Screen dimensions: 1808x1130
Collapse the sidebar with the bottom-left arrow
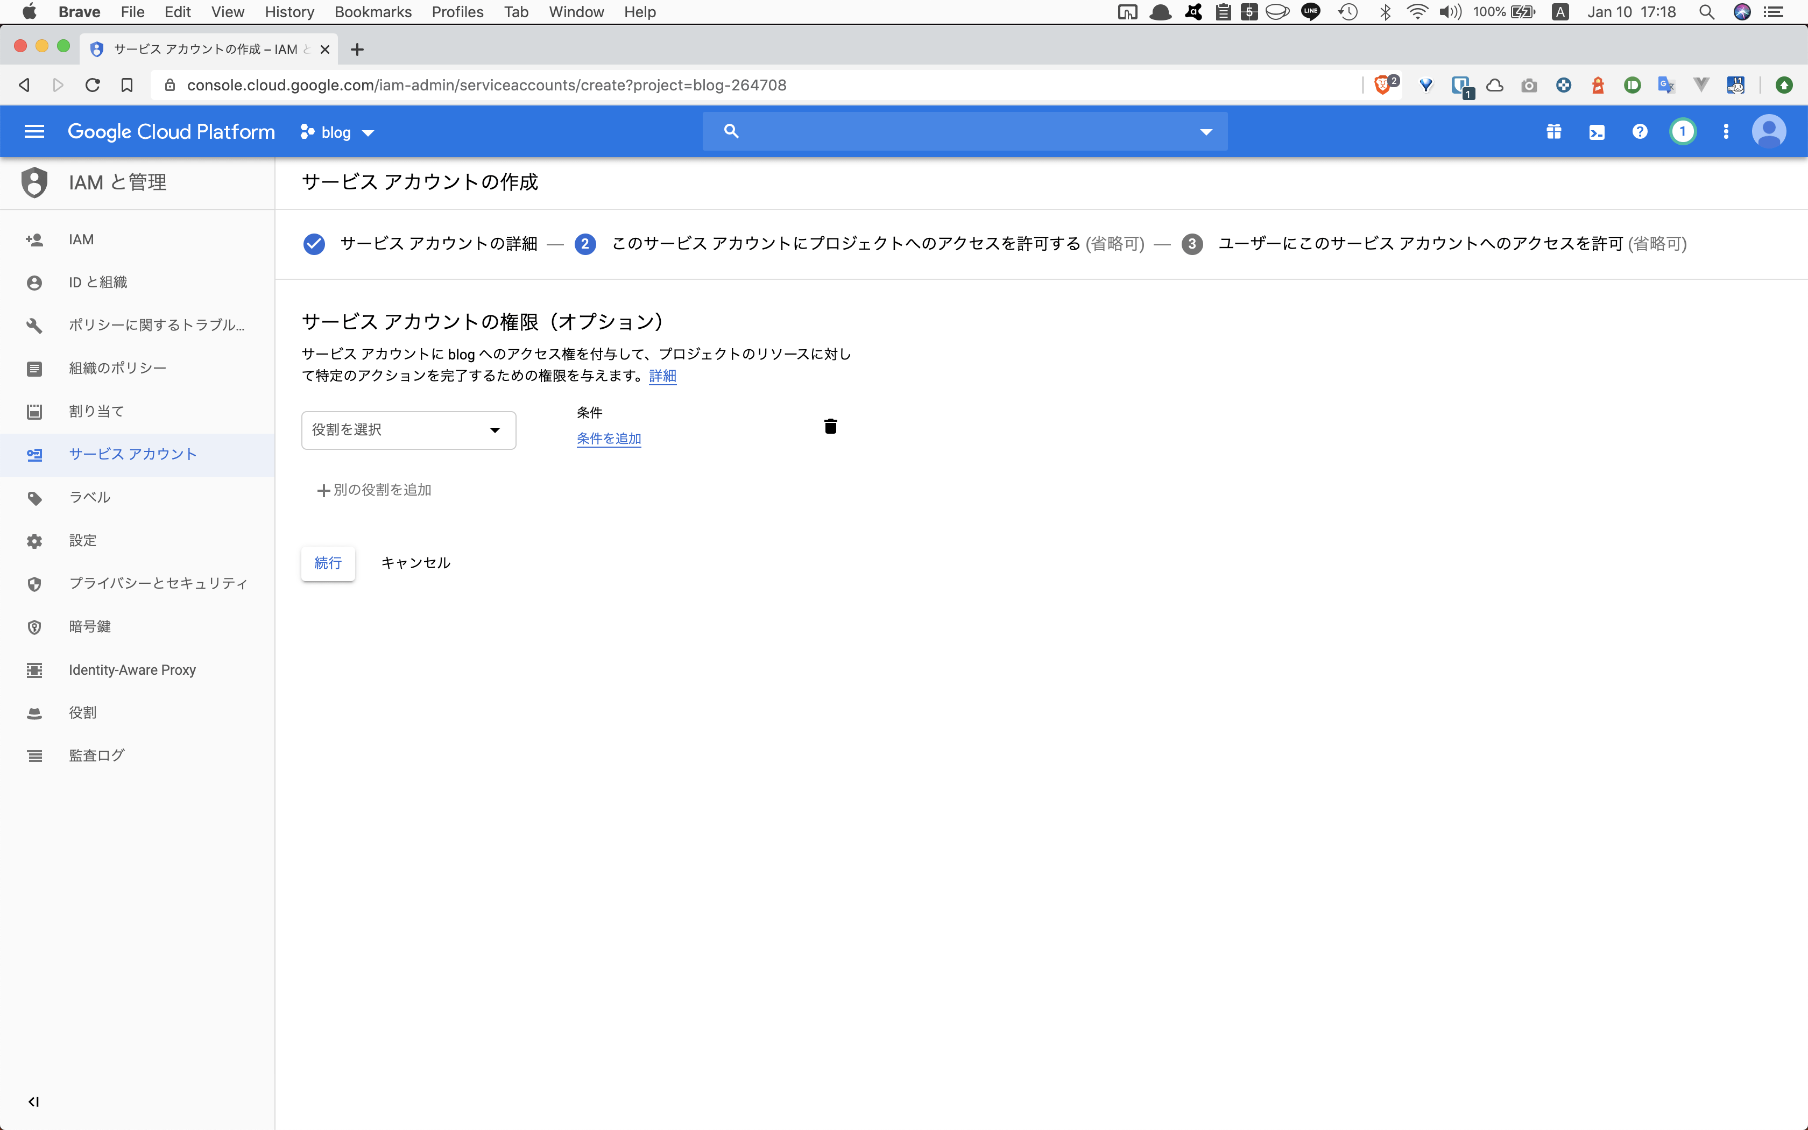click(33, 1101)
